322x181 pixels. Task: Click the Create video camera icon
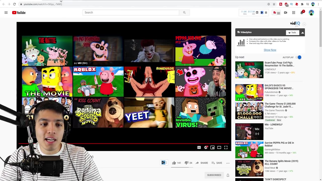coord(286,13)
